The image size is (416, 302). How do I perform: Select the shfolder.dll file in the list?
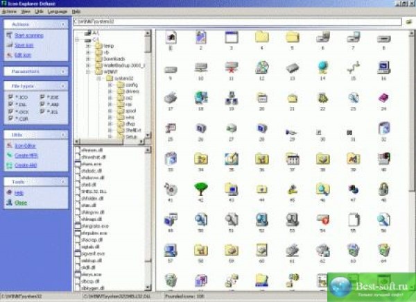[92, 199]
